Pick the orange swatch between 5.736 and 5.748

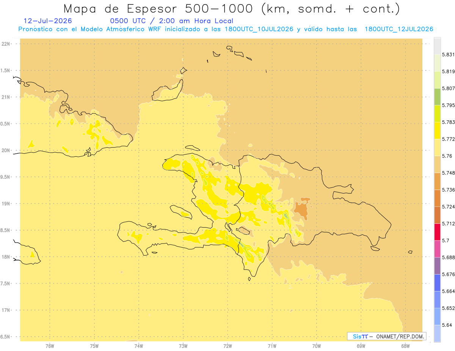[437, 181]
